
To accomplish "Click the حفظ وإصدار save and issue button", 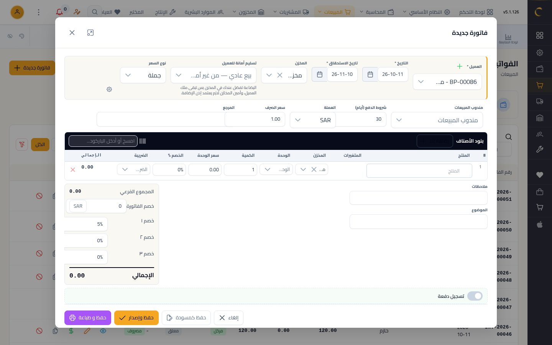I will tap(136, 318).
